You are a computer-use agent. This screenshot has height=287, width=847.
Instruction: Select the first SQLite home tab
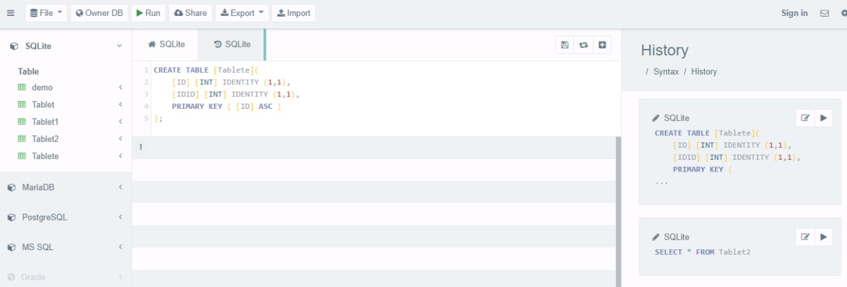[165, 44]
